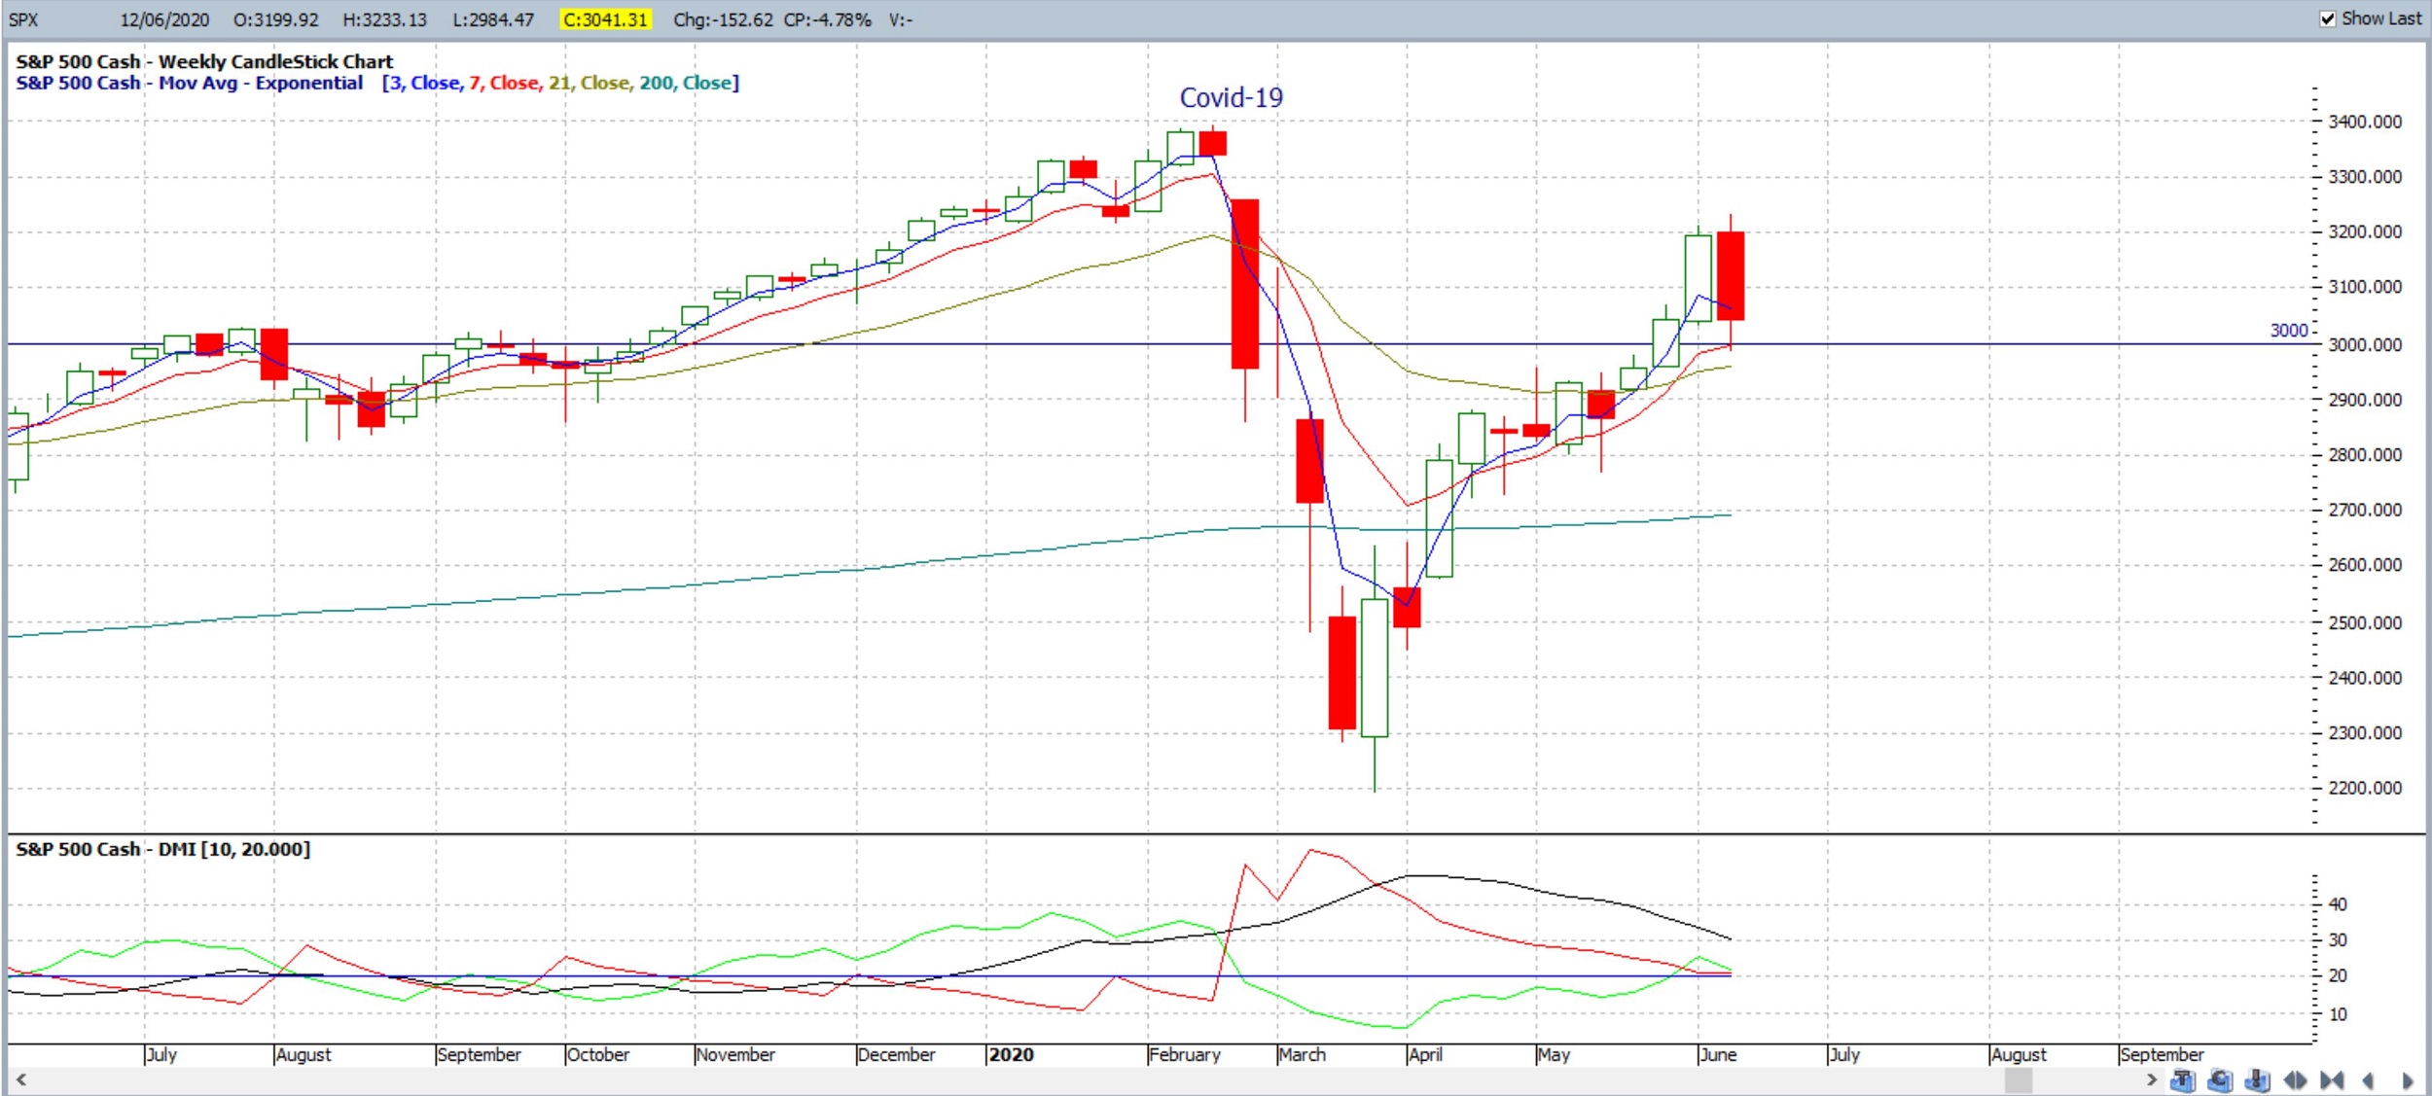Click the date 12/06/2020 in header
Viewport: 2432px width, 1096px height.
tap(164, 20)
